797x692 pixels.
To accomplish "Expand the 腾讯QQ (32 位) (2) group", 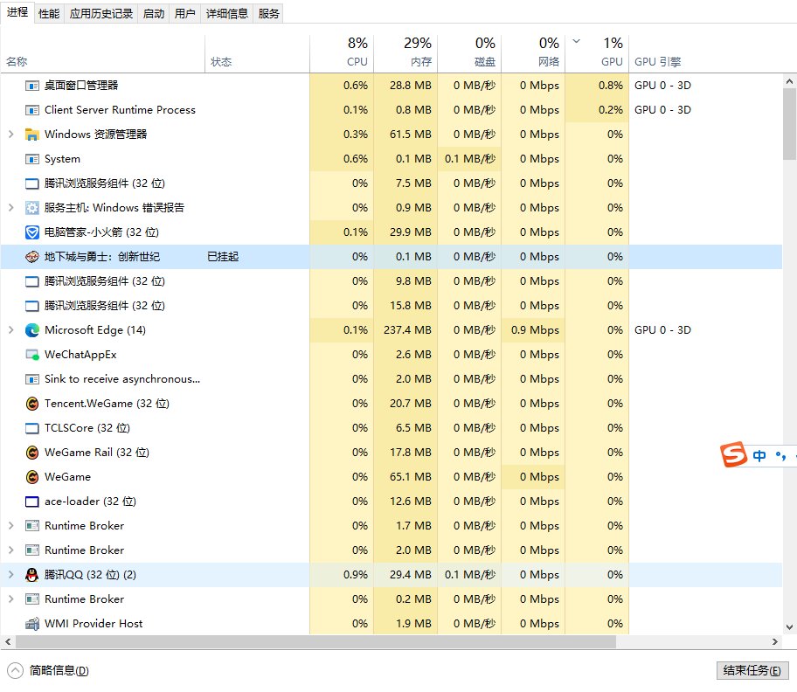I will click(x=11, y=575).
